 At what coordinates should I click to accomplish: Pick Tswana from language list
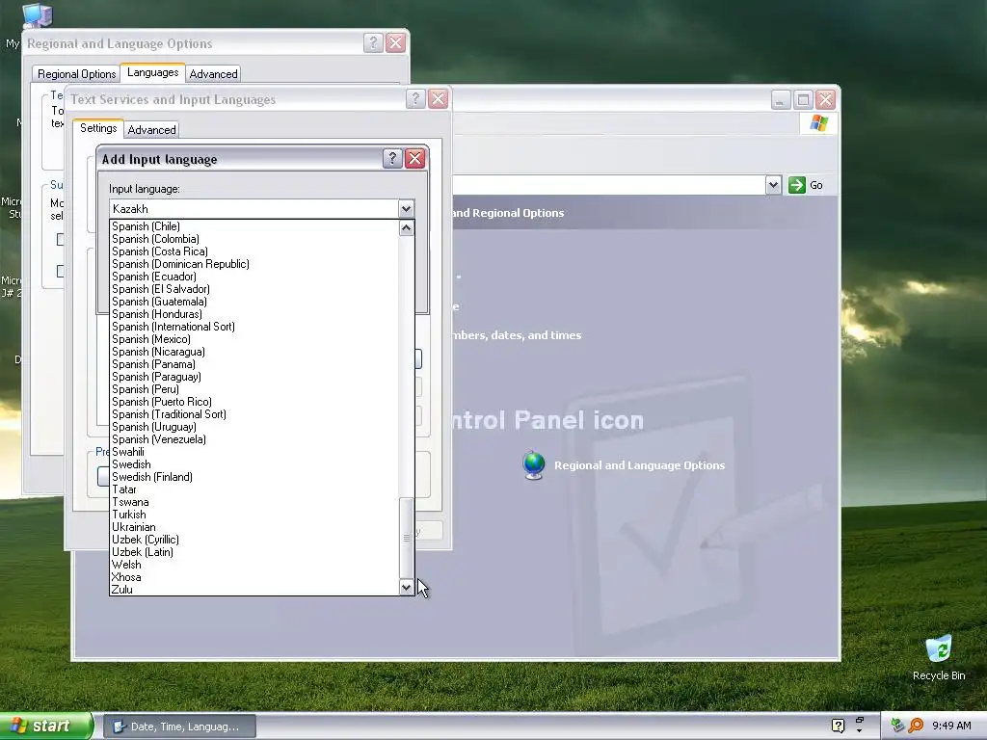pyautogui.click(x=130, y=502)
